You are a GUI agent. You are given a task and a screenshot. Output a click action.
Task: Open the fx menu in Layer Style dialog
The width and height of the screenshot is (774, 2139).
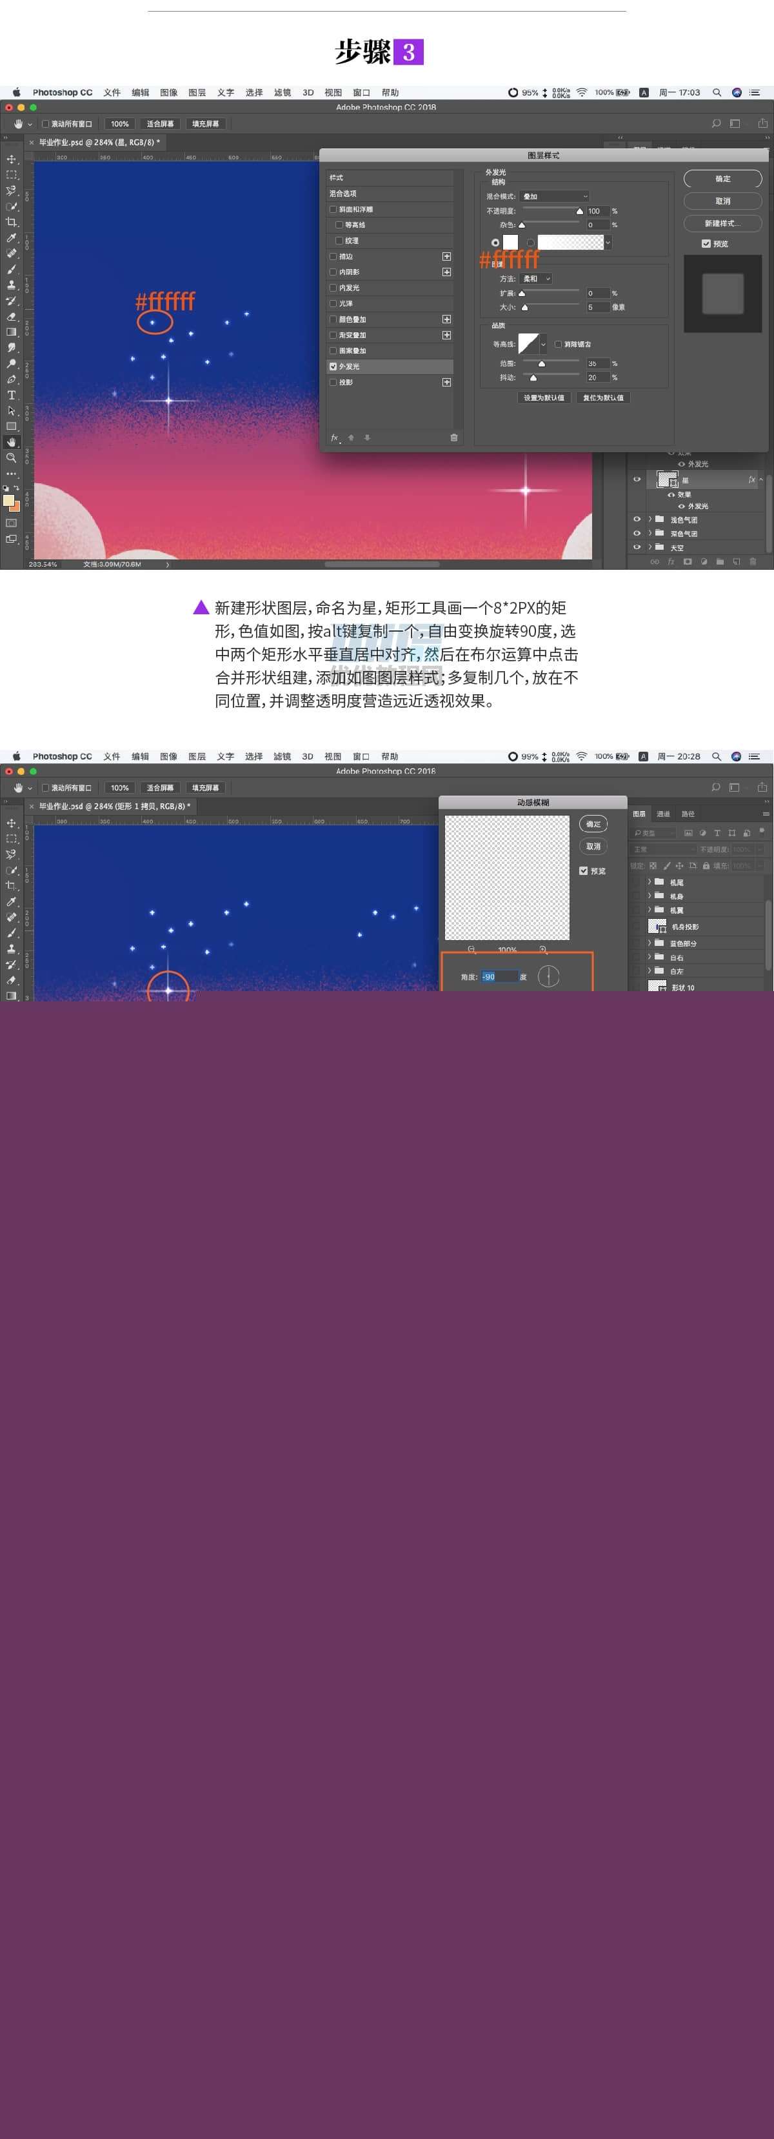pyautogui.click(x=335, y=437)
